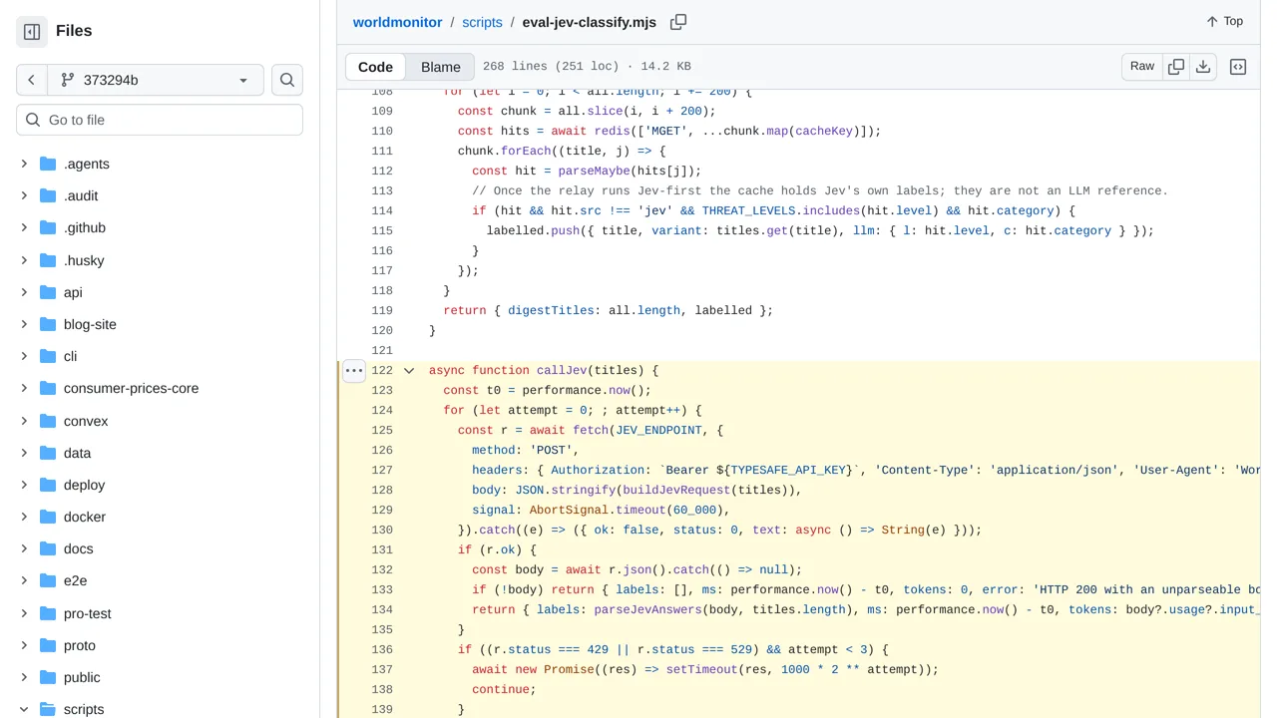Open the scripts breadcrumb link

482,22
